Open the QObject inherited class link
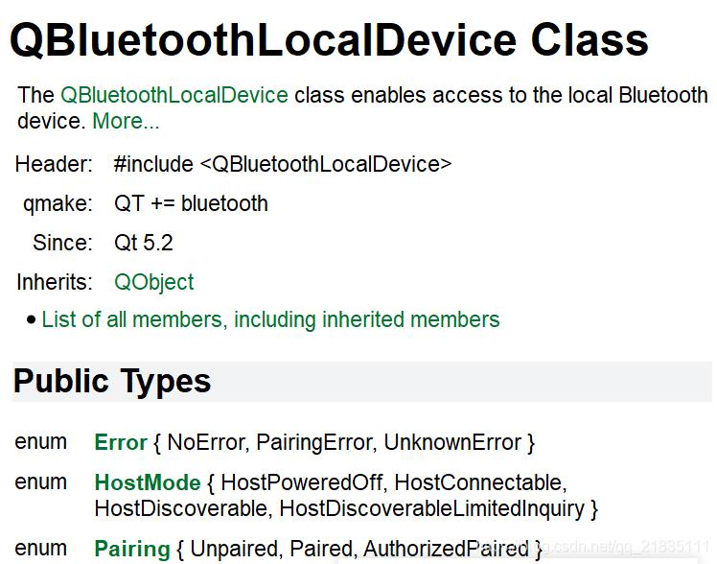717x564 pixels. click(153, 282)
